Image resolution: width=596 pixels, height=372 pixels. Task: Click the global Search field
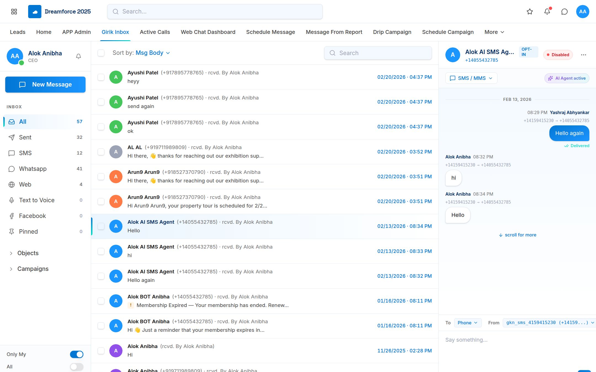tap(215, 12)
